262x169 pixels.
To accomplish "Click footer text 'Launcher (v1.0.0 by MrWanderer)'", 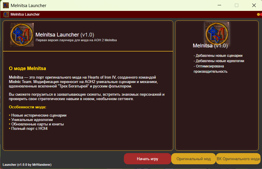I will coord(27,165).
